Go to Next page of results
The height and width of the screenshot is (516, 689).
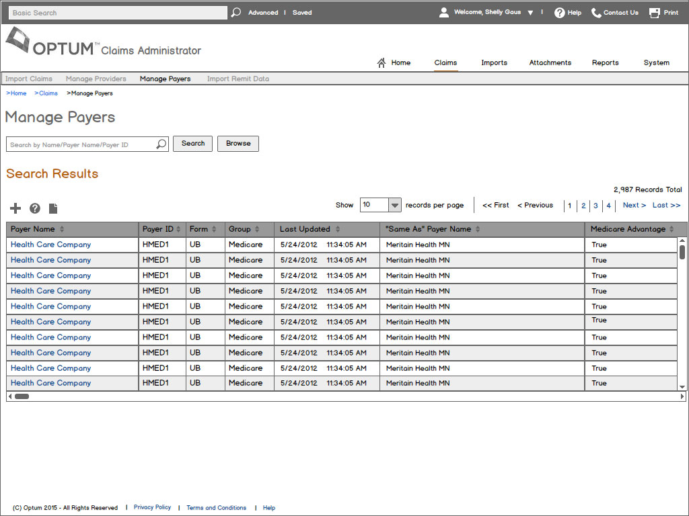634,206
